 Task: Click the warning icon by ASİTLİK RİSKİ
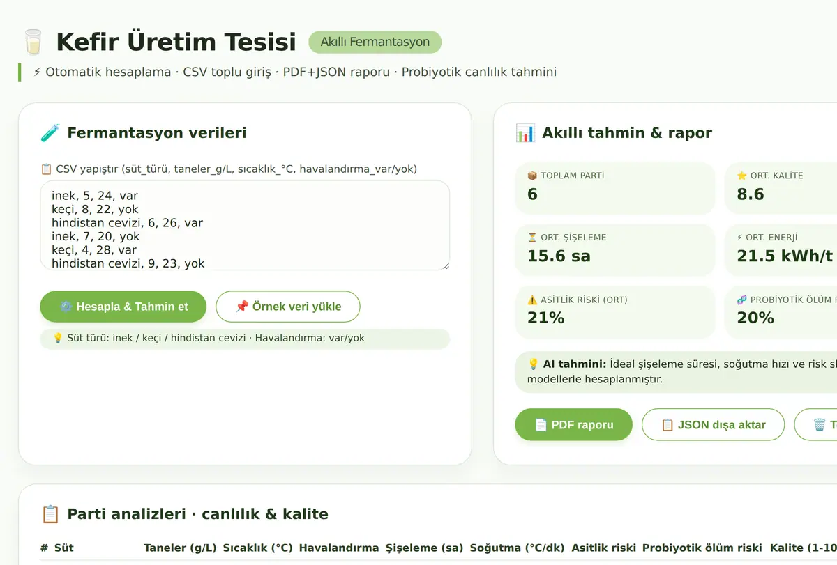click(x=532, y=300)
